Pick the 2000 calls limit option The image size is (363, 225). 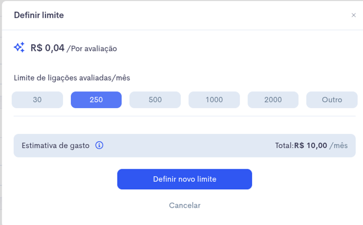273,100
